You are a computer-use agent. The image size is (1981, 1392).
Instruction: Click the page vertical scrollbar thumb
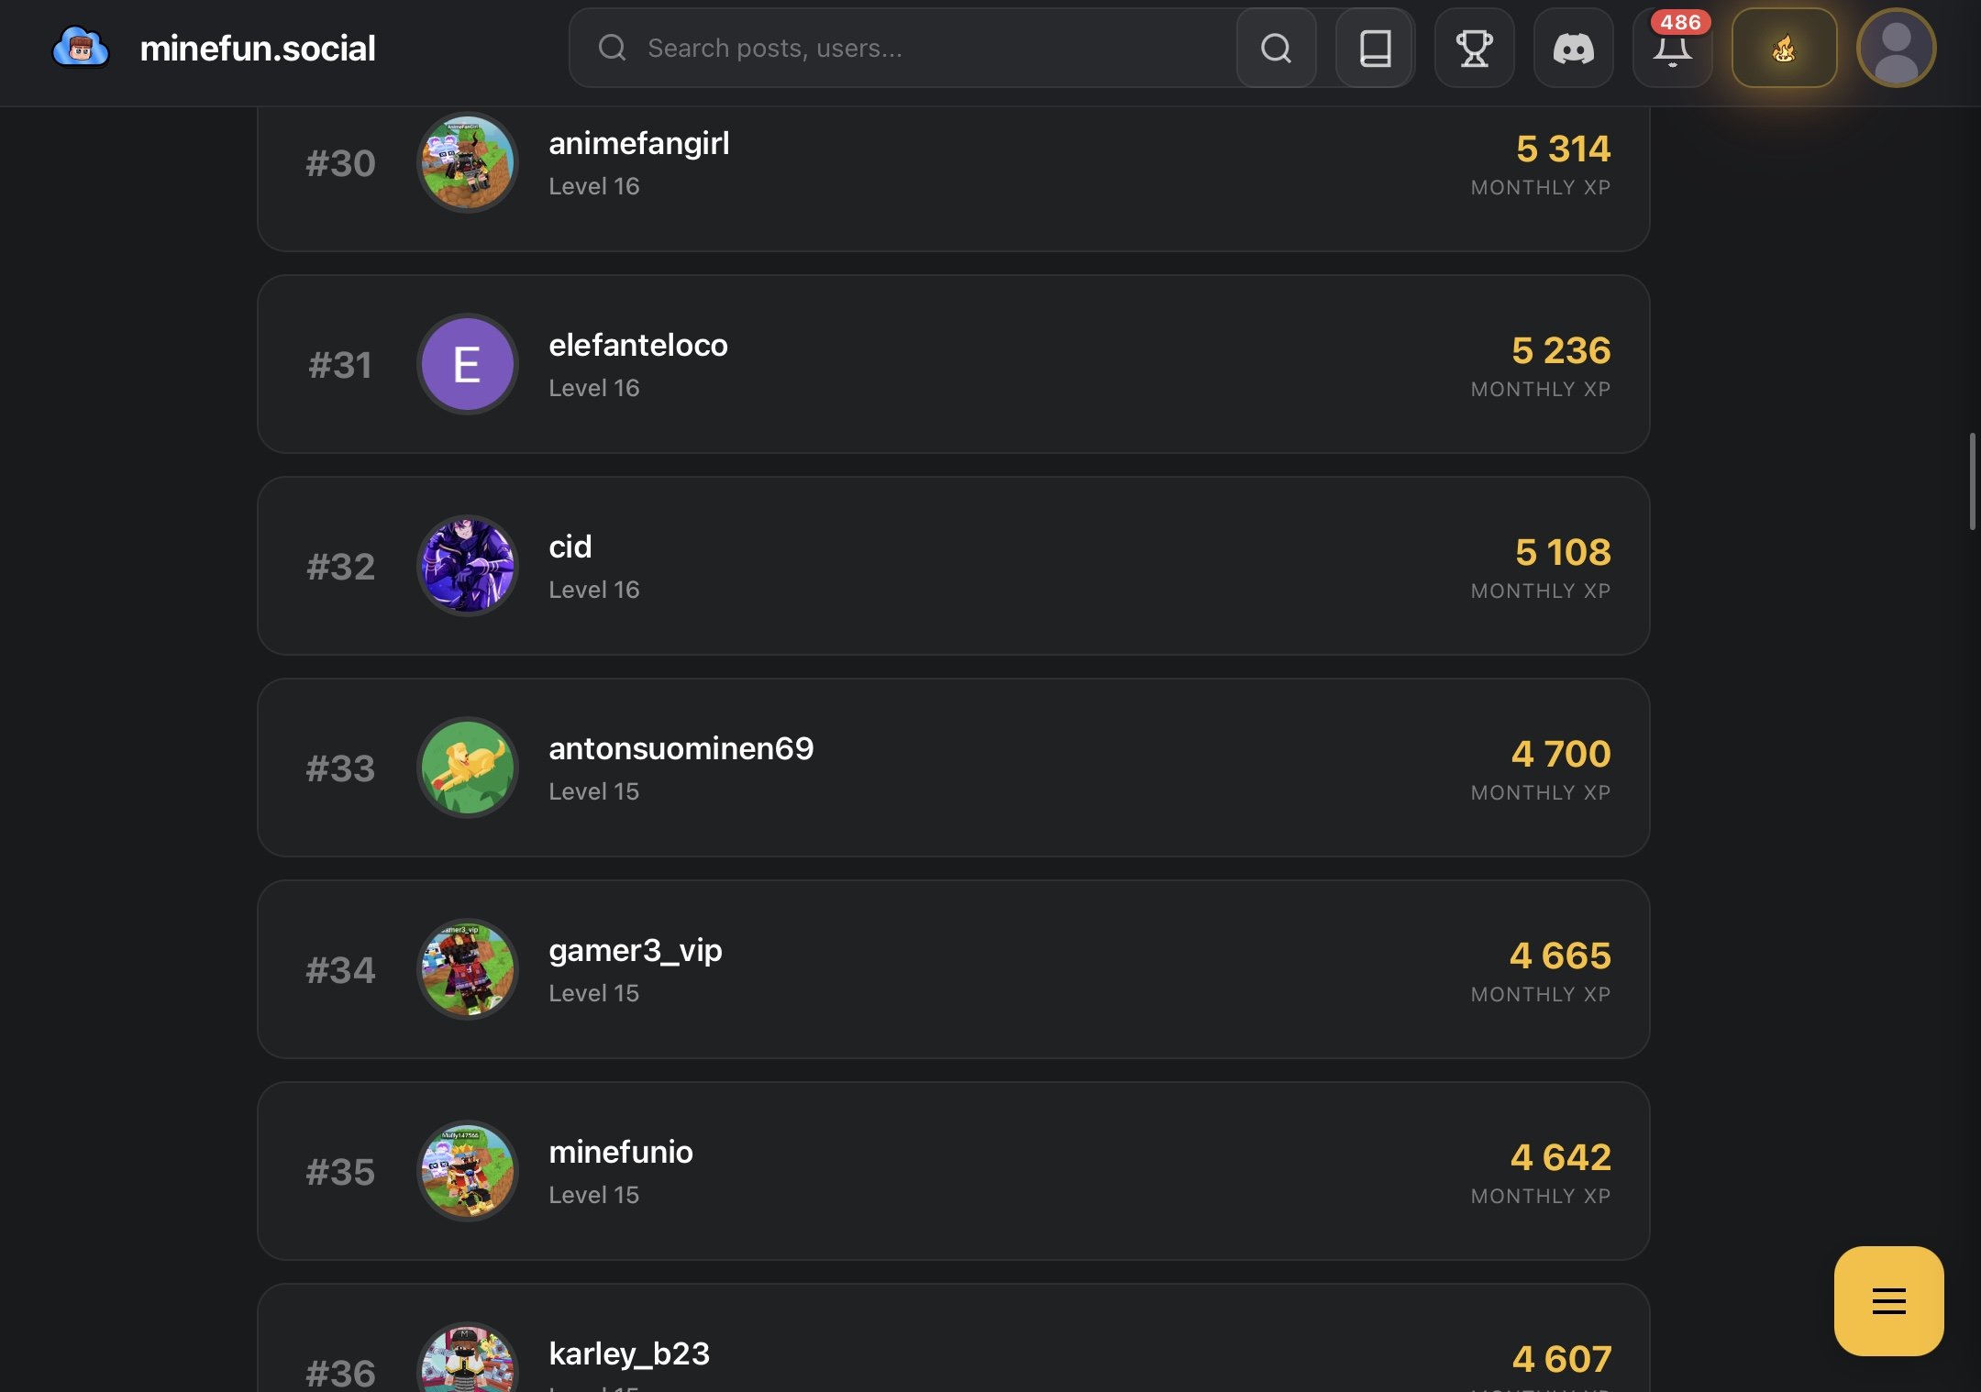click(x=1972, y=481)
